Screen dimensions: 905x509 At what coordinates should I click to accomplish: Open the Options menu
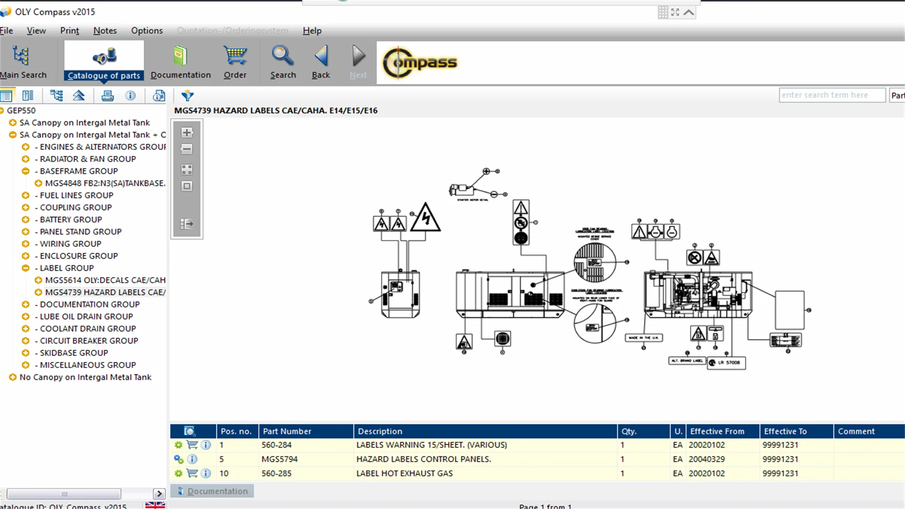[x=147, y=31]
